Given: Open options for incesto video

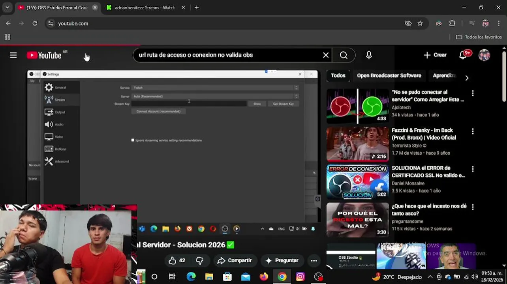Looking at the screenshot, I should click(x=473, y=207).
